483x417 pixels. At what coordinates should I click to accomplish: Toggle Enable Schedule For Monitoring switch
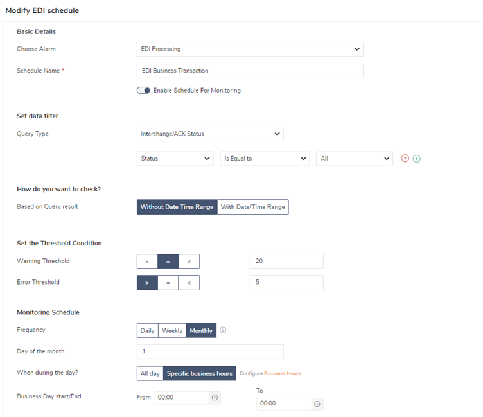[x=143, y=91]
